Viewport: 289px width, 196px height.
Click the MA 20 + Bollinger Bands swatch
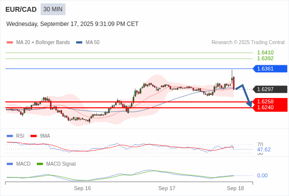point(10,43)
